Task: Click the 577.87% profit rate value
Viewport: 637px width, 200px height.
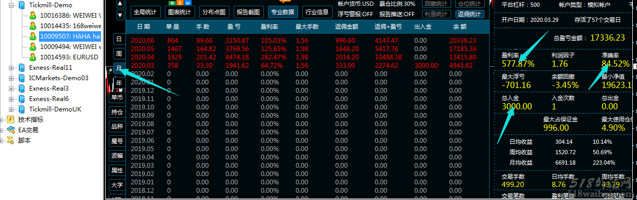Action: [x=518, y=64]
